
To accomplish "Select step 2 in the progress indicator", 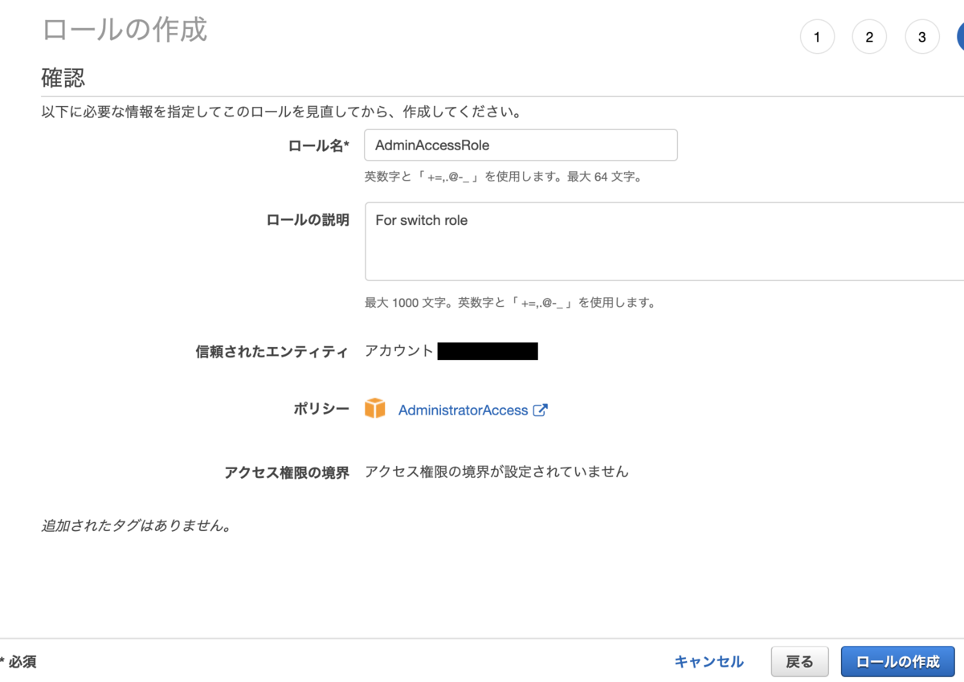I will tap(869, 36).
